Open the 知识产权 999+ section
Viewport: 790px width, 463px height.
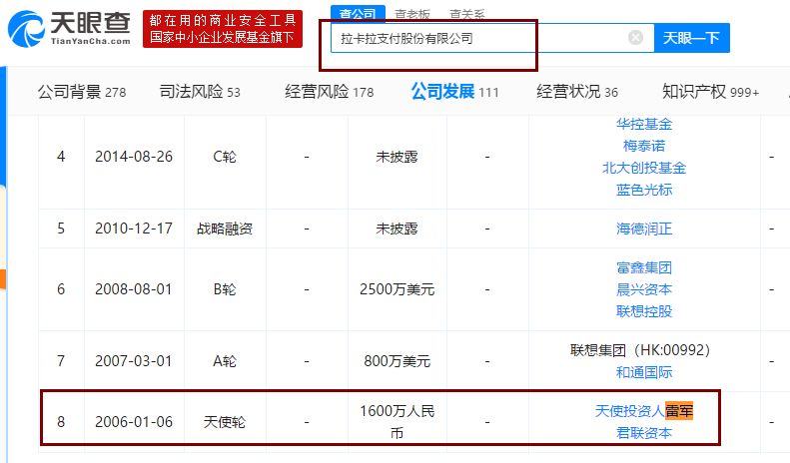tap(710, 92)
